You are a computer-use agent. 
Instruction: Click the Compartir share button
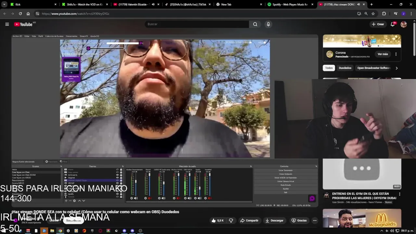pos(249,220)
